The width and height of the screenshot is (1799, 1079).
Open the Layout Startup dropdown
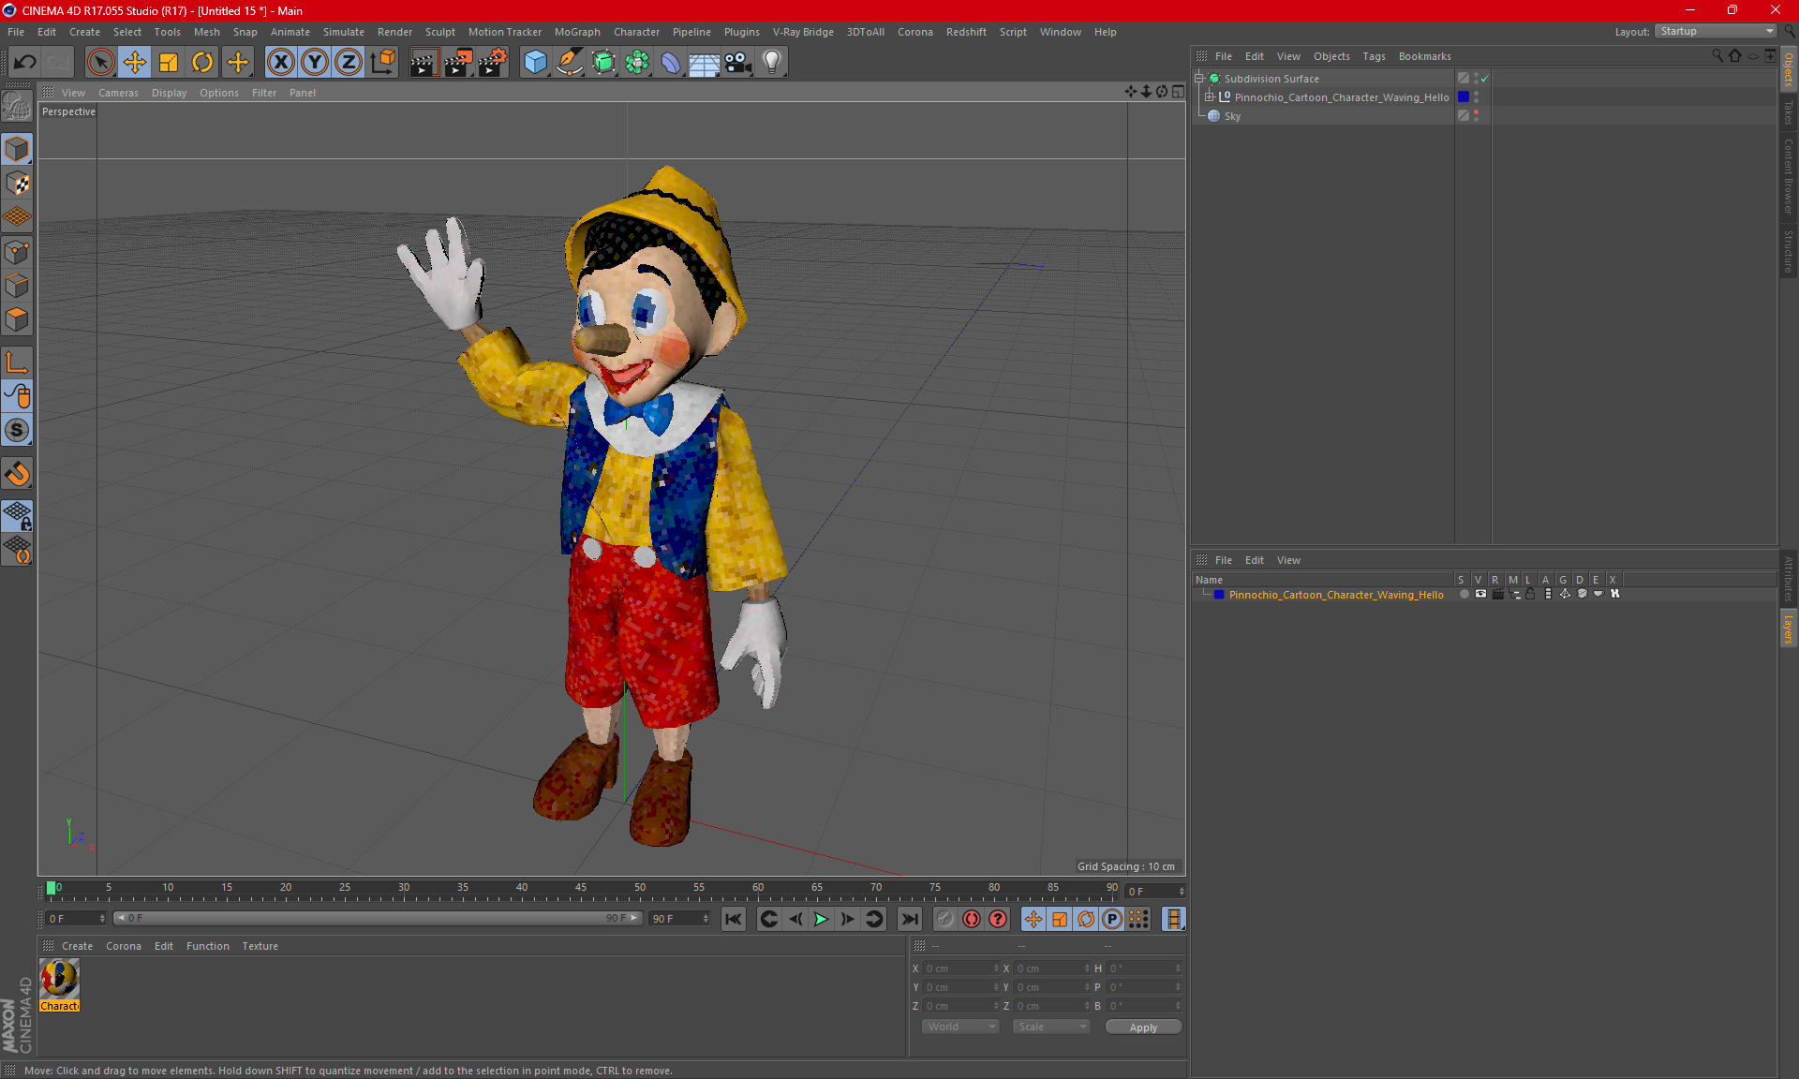click(1716, 31)
